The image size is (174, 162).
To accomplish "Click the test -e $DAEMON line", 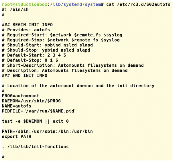I will click(35, 121).
